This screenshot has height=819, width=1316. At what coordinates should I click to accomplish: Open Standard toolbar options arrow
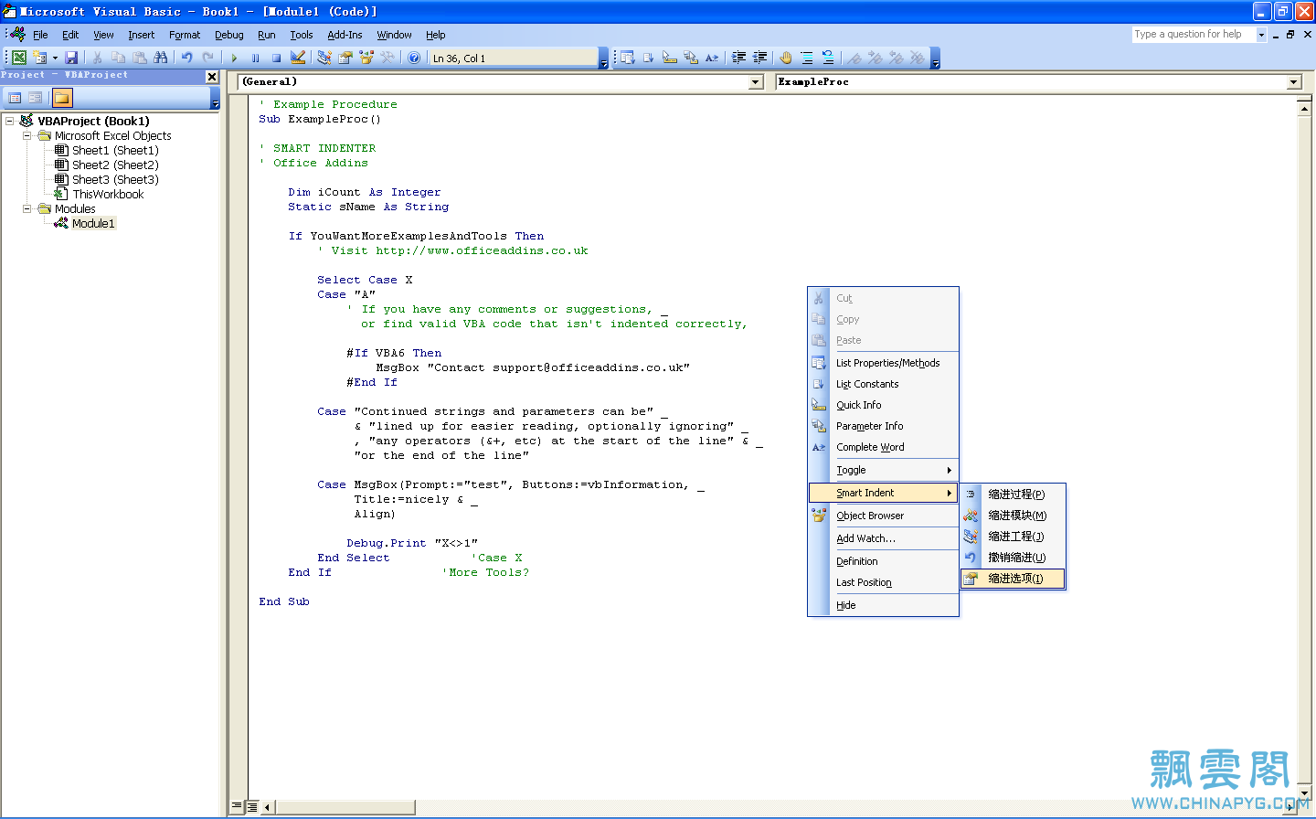603,59
